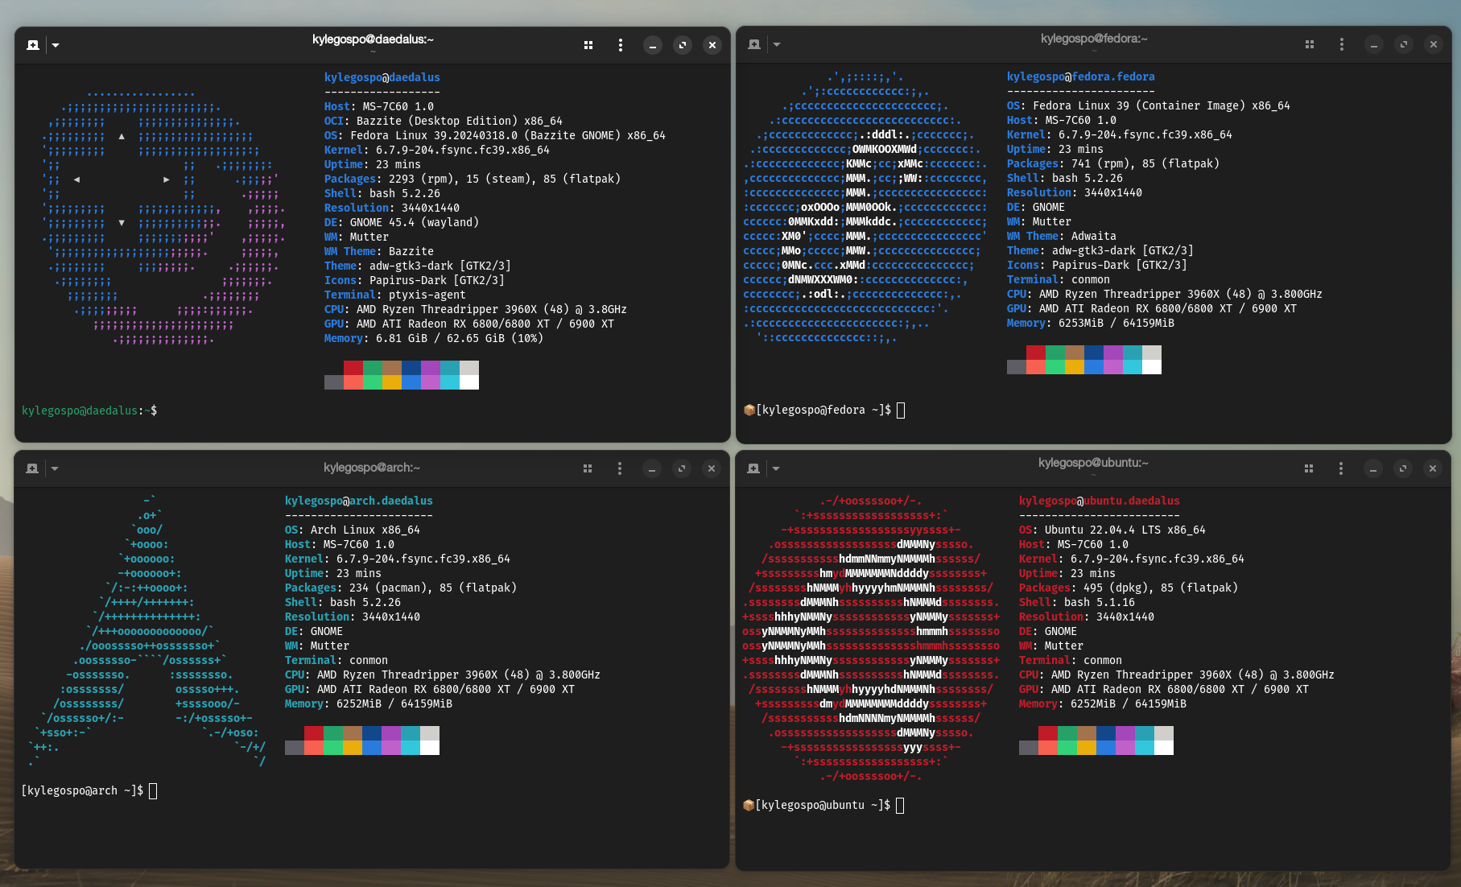
Task: Click the 'kylegospo@fedora:~' window title
Action: click(x=1094, y=39)
